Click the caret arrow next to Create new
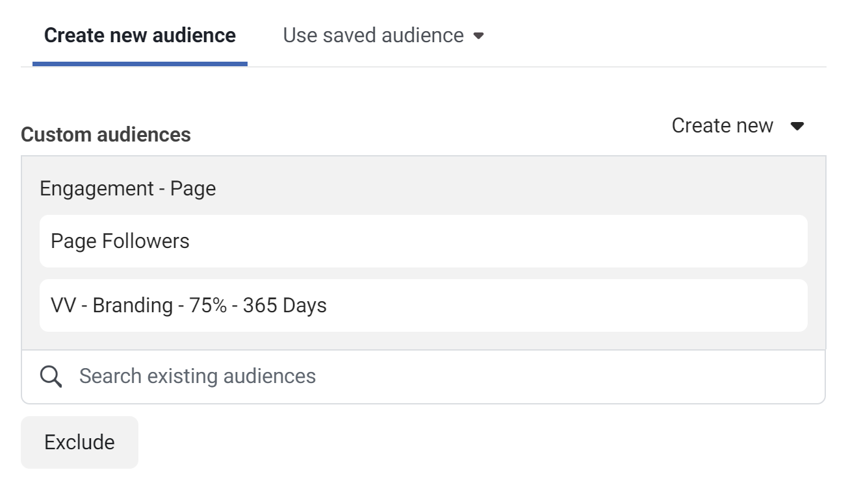The height and width of the screenshot is (483, 848). [x=797, y=126]
